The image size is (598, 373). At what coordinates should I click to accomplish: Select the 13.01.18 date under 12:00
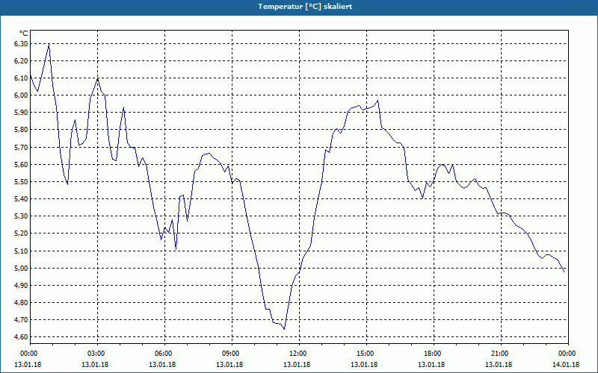point(297,365)
